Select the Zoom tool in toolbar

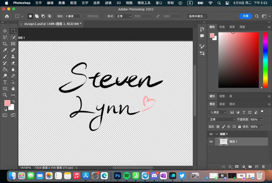coord(5,95)
